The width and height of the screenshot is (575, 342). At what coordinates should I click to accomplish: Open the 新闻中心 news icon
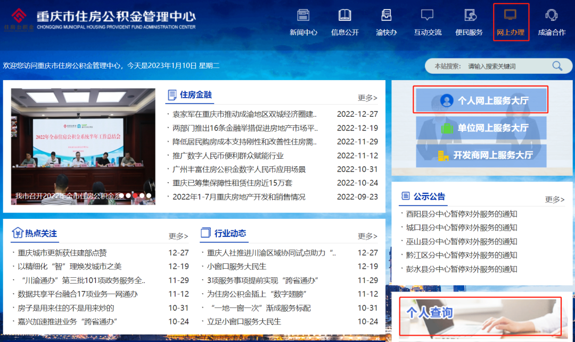point(303,15)
